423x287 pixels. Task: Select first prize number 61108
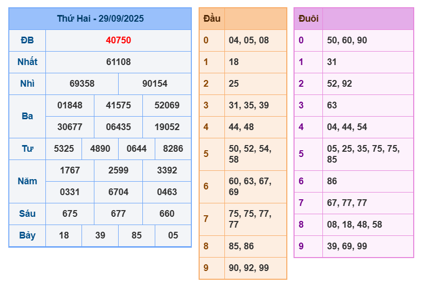pyautogui.click(x=118, y=62)
